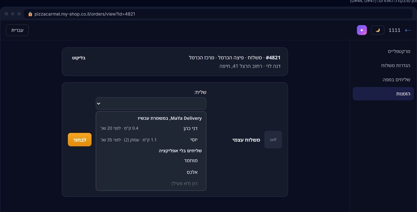Click the self delivery thumbnail
The width and height of the screenshot is (417, 212).
[x=273, y=140]
